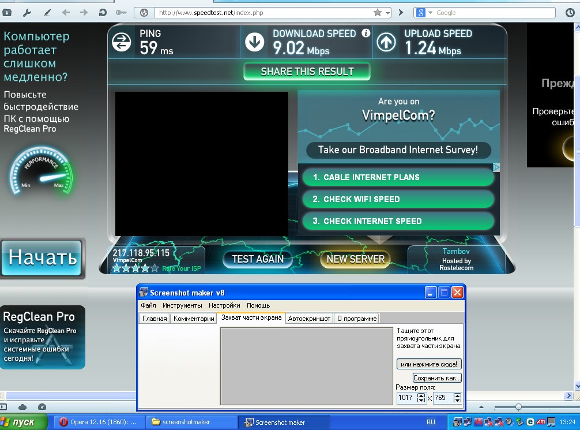580x430 pixels.
Task: Click Rate Your ISP link
Action: pyautogui.click(x=181, y=268)
